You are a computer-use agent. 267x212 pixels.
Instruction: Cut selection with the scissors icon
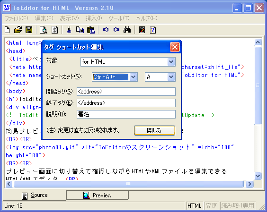click(69, 30)
